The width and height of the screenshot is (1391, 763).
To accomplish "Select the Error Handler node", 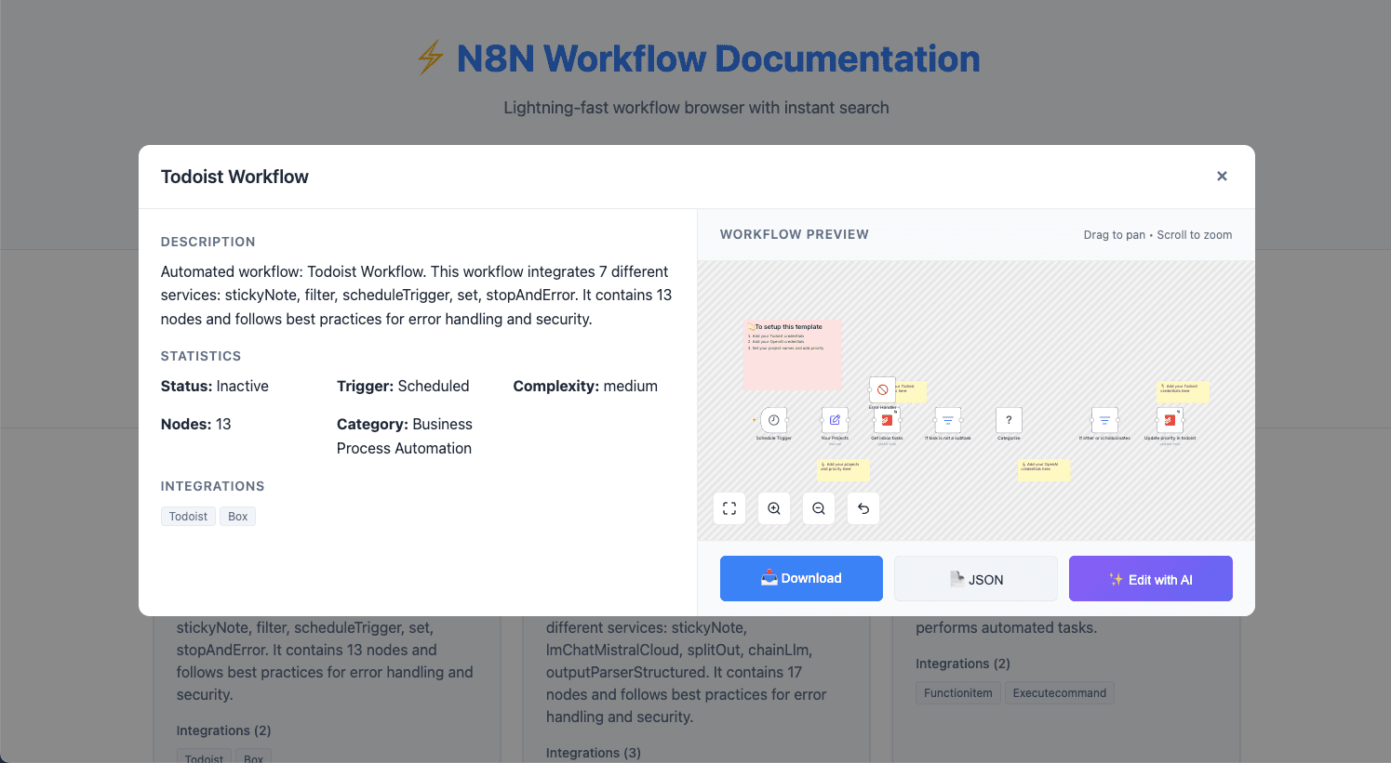I will tap(882, 389).
